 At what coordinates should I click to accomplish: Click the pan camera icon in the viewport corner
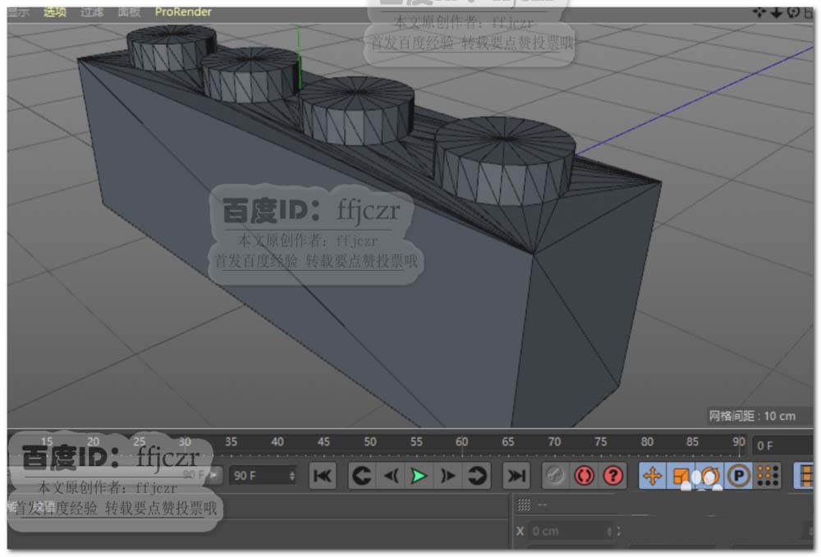point(760,12)
